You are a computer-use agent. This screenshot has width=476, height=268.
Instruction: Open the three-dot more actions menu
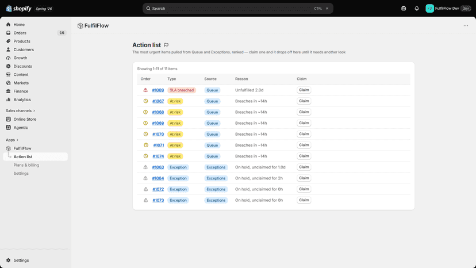[466, 26]
